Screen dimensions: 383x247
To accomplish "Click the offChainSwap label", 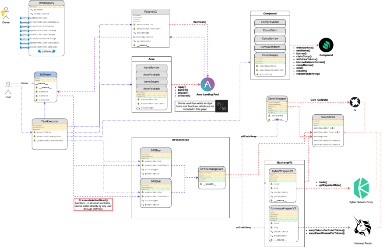I will tap(249, 137).
